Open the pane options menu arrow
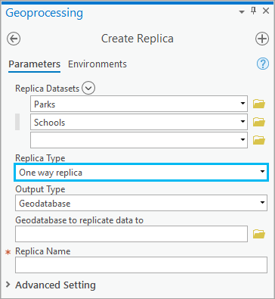 click(242, 12)
